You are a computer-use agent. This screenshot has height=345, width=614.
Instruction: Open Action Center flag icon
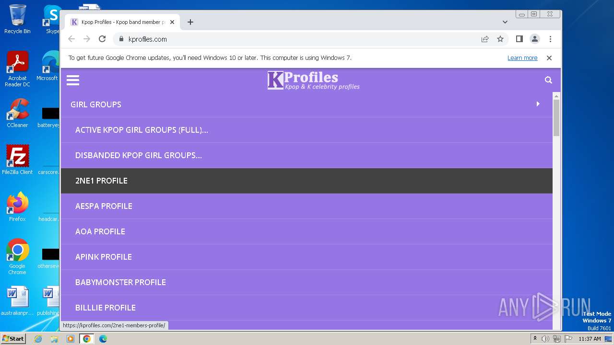click(x=568, y=339)
